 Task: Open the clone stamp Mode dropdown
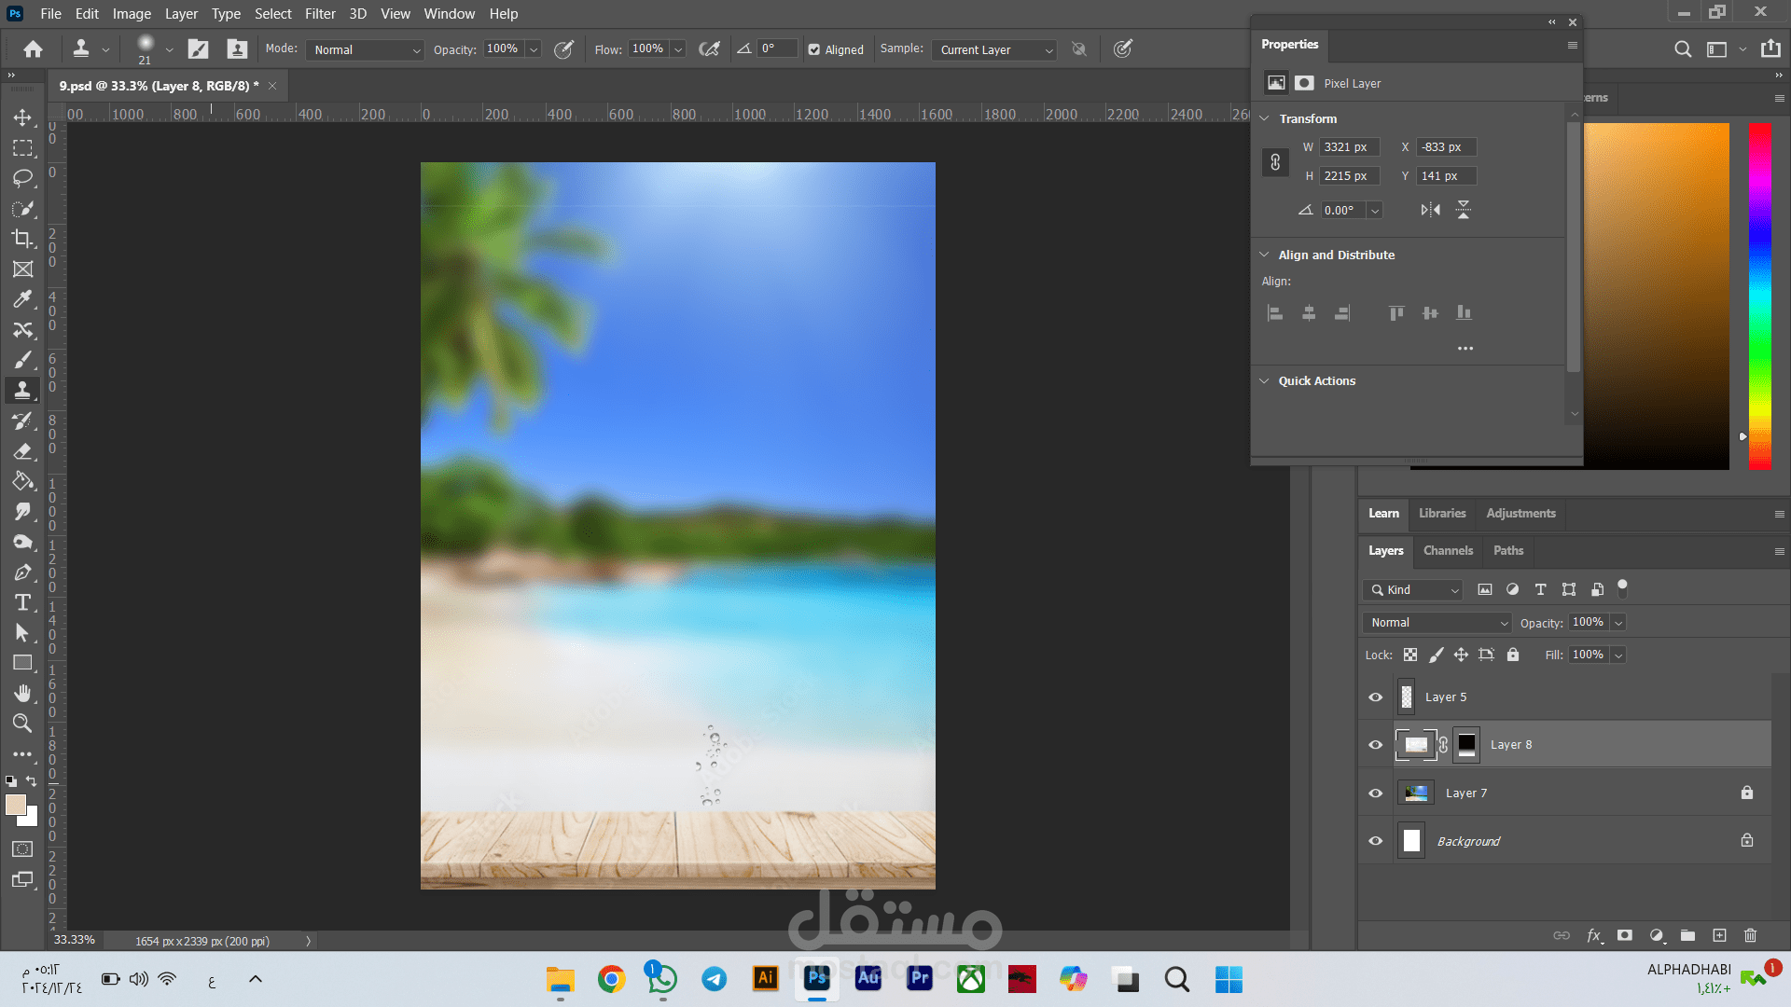366,50
